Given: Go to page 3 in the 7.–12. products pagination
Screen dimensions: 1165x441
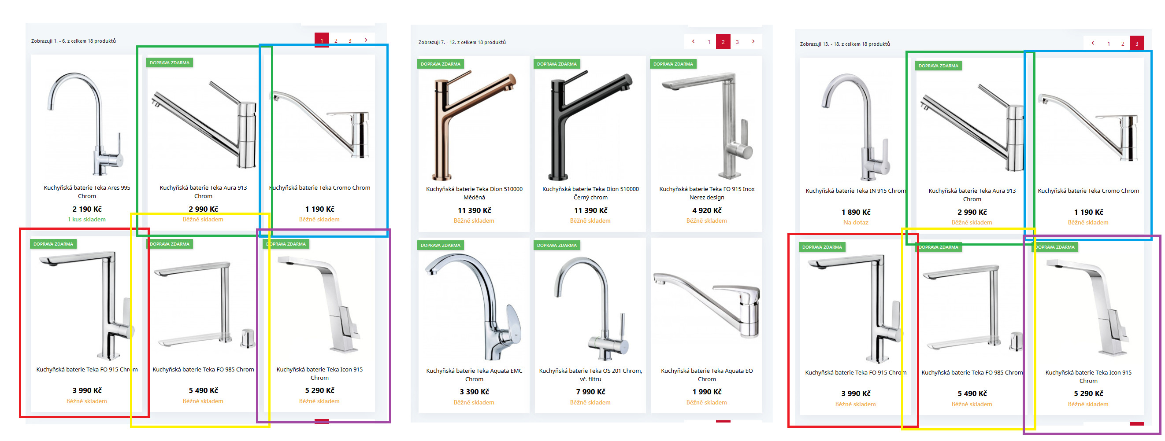Looking at the screenshot, I should (x=737, y=41).
